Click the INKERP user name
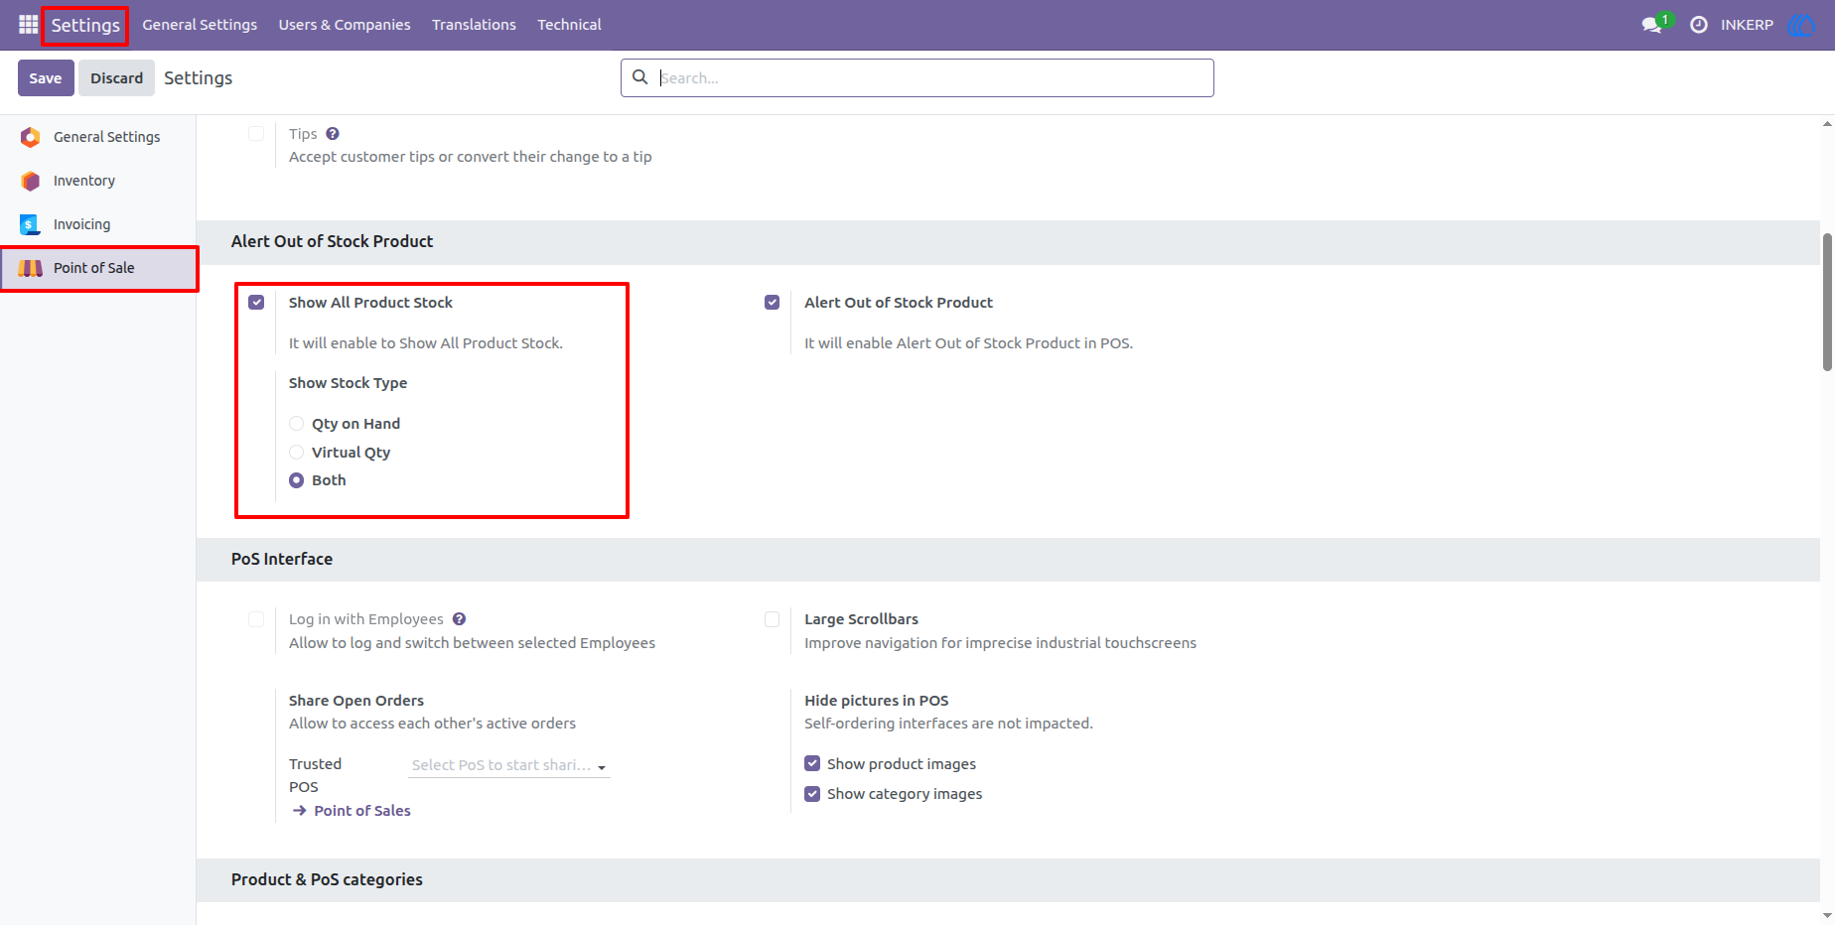 (x=1747, y=25)
